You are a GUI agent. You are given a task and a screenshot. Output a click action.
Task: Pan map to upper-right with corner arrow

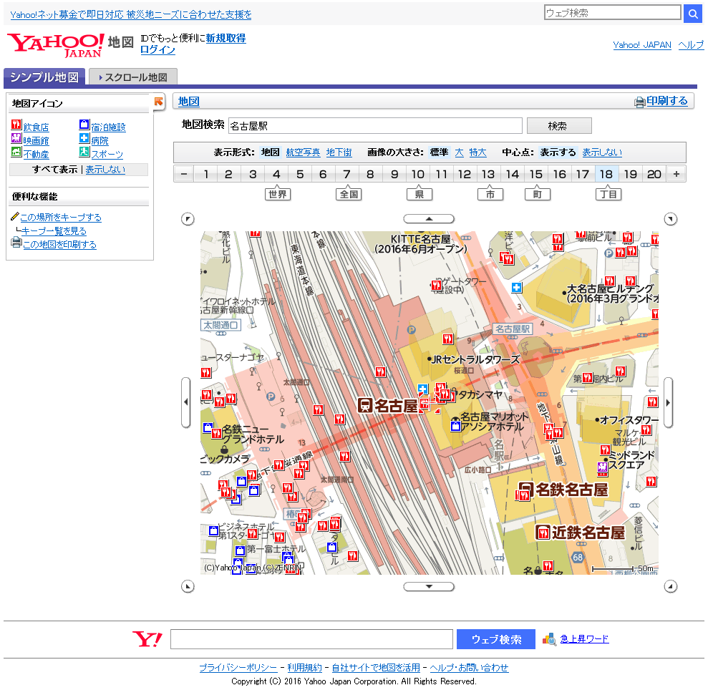point(671,219)
